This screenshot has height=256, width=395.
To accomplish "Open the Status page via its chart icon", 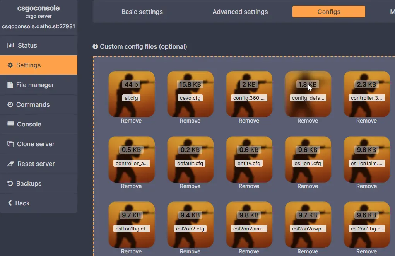I will click(x=10, y=45).
